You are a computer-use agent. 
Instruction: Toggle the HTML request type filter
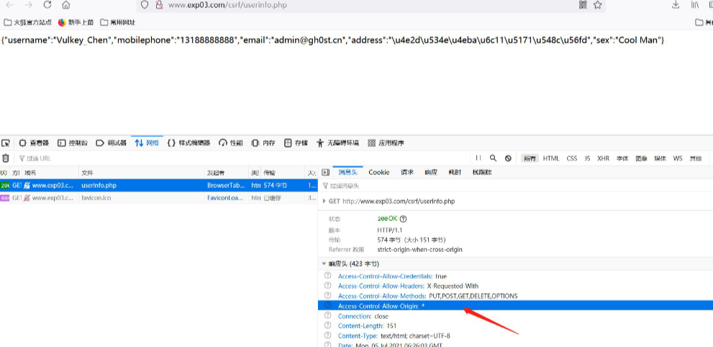[551, 158]
